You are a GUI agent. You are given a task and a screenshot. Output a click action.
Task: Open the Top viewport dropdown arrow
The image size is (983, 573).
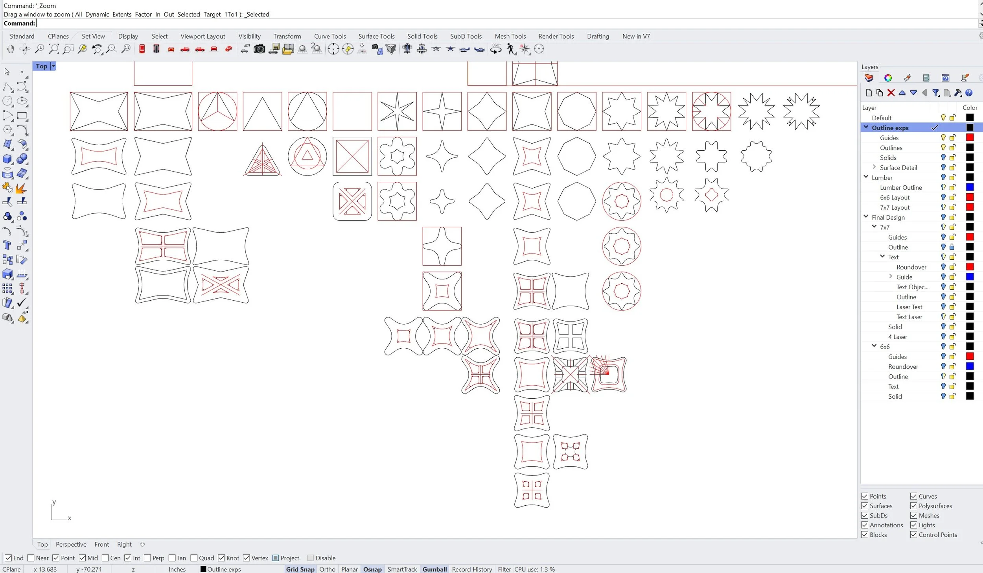53,66
